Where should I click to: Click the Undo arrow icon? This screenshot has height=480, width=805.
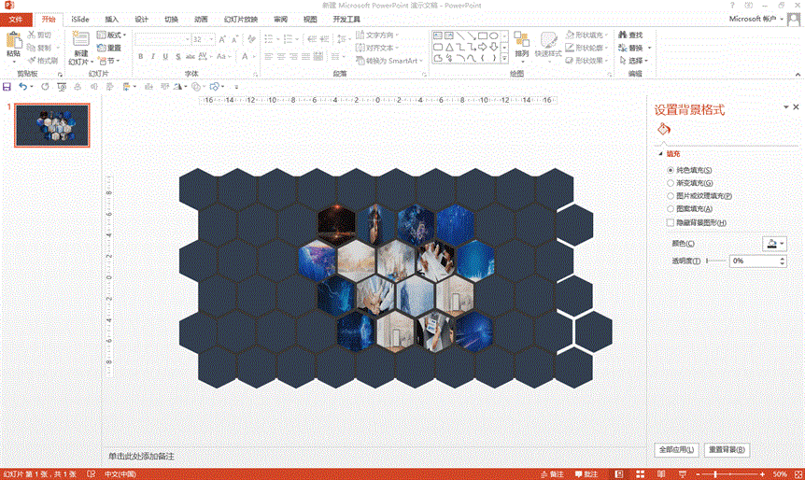click(x=22, y=86)
